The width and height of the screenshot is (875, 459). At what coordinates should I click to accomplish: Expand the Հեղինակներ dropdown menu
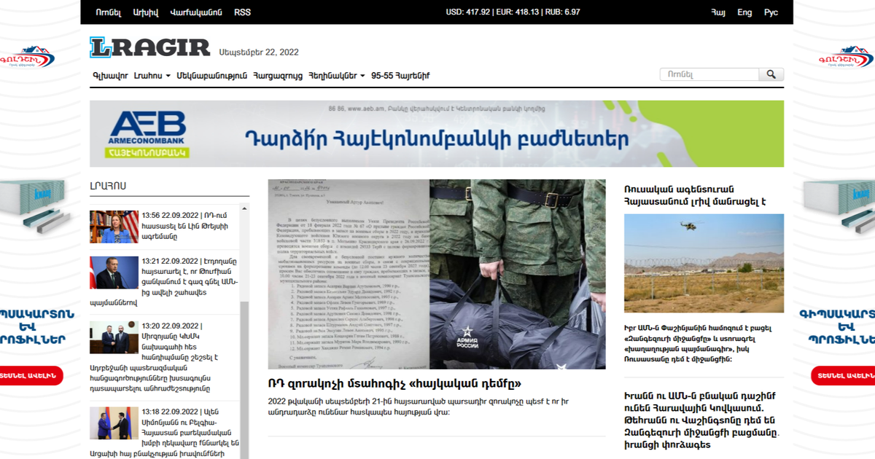[x=336, y=75]
